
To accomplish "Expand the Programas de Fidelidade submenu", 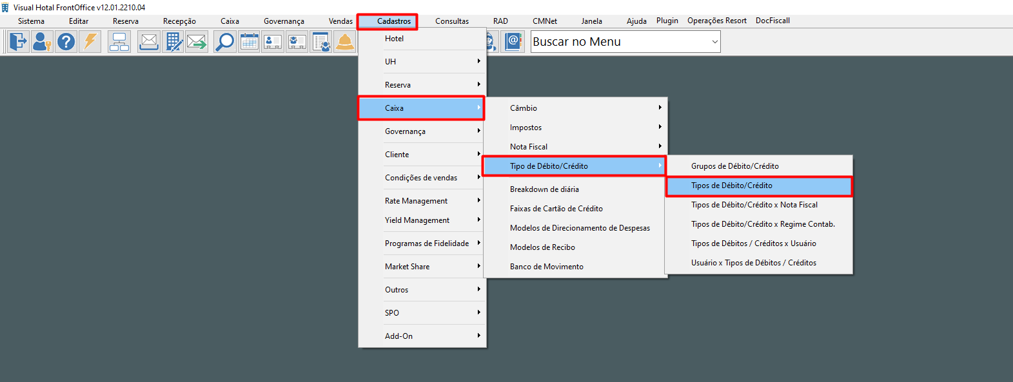I will coord(422,244).
